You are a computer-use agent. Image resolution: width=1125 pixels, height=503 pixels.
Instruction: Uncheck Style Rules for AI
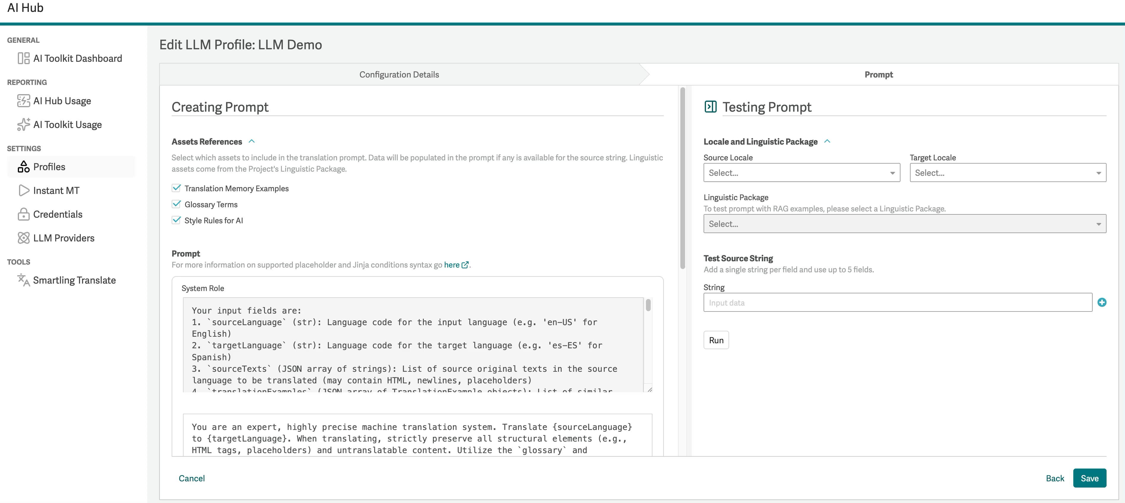coord(176,220)
